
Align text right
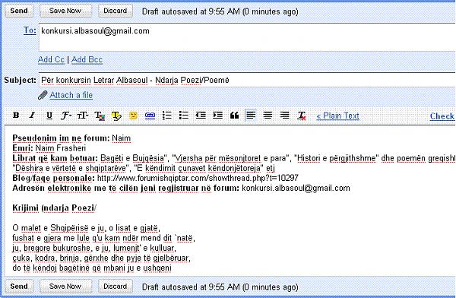tap(285, 116)
